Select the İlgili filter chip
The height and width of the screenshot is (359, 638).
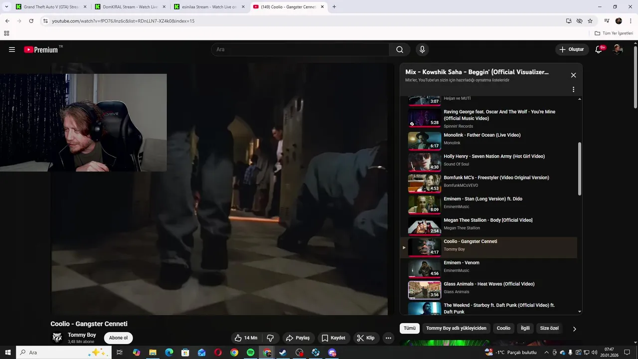[x=525, y=328]
